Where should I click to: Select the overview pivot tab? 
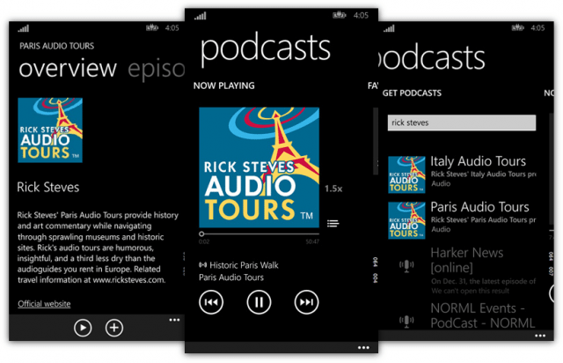click(x=68, y=69)
